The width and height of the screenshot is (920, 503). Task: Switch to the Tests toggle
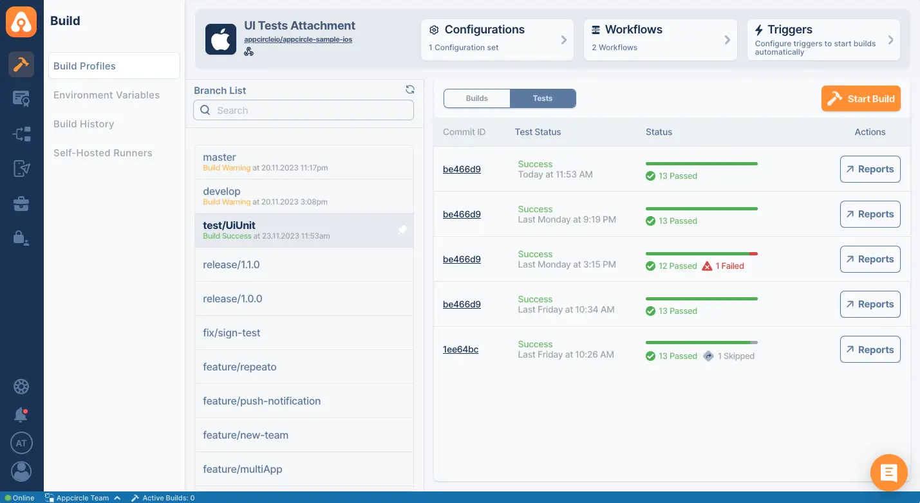(543, 98)
